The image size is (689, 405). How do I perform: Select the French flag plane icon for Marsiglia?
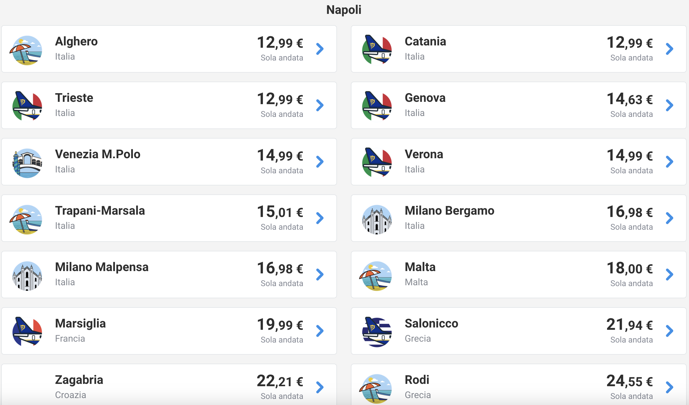coord(27,332)
